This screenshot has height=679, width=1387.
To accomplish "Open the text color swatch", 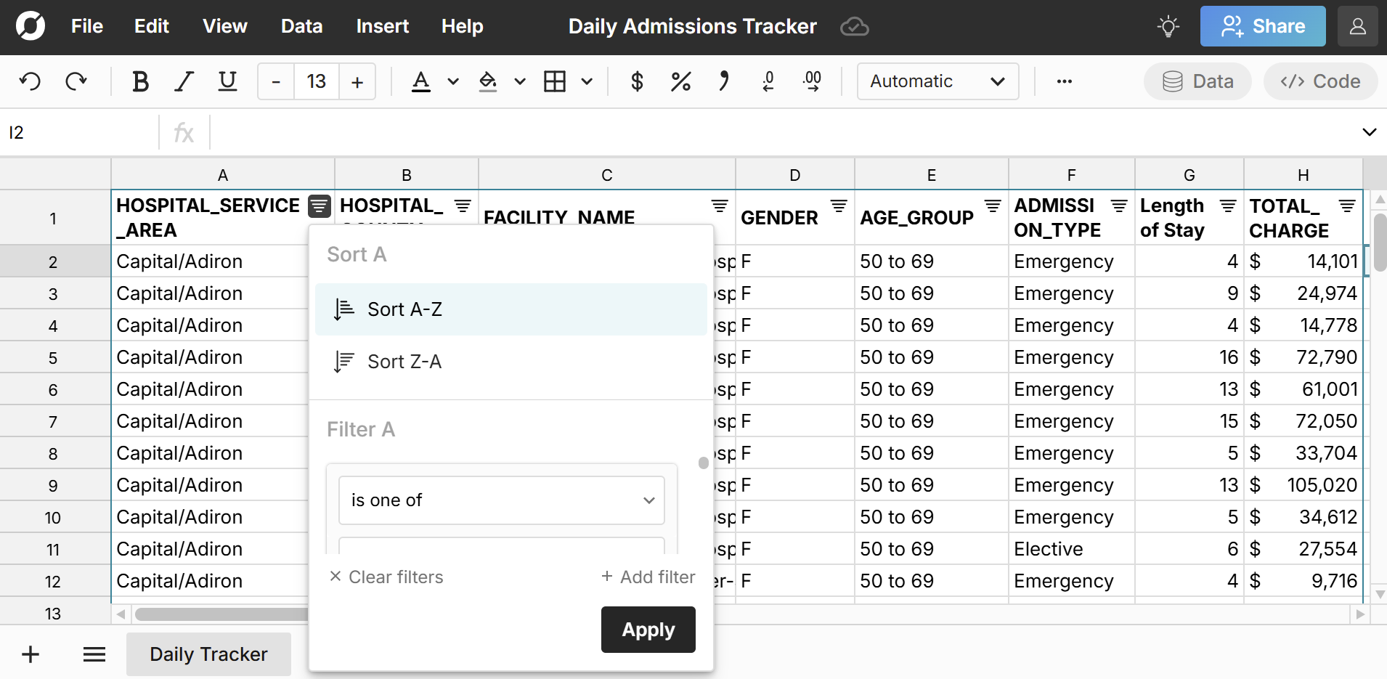I will [422, 81].
